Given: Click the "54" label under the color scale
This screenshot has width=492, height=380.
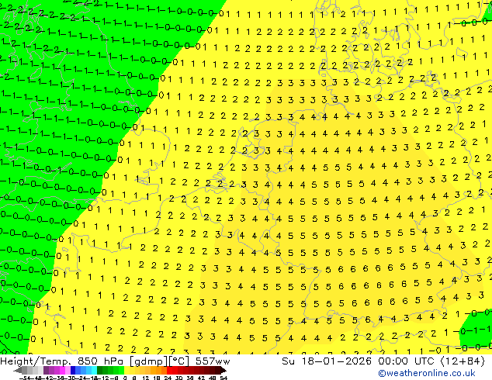Looking at the screenshot, I should click(223, 378).
